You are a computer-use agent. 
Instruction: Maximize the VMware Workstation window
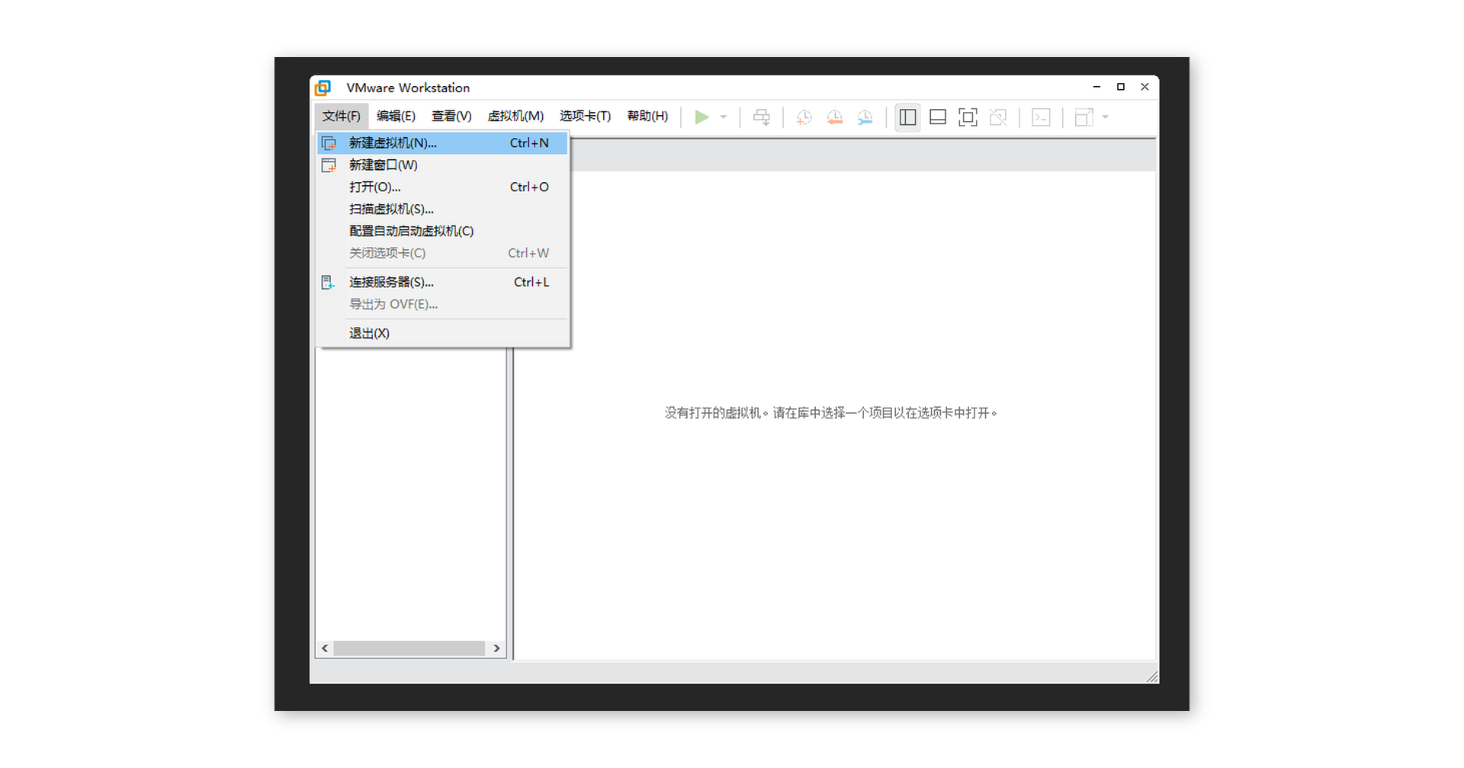[x=1120, y=87]
